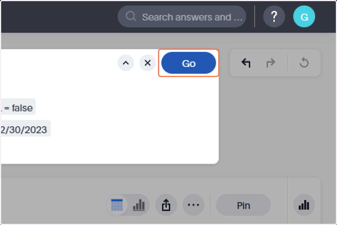Switch to table view
Image resolution: width=337 pixels, height=225 pixels.
[117, 205]
